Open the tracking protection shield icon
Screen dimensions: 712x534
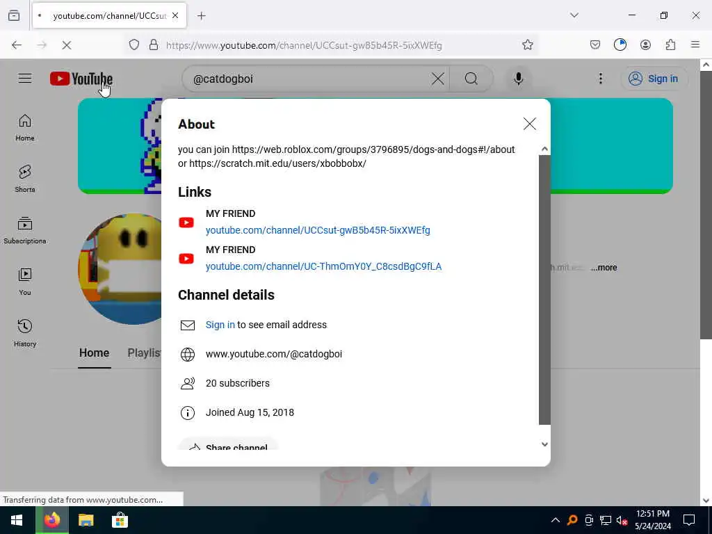[x=133, y=44]
